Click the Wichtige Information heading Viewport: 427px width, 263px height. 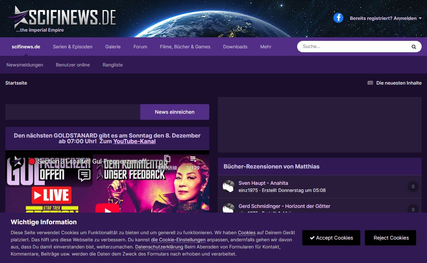(44, 222)
